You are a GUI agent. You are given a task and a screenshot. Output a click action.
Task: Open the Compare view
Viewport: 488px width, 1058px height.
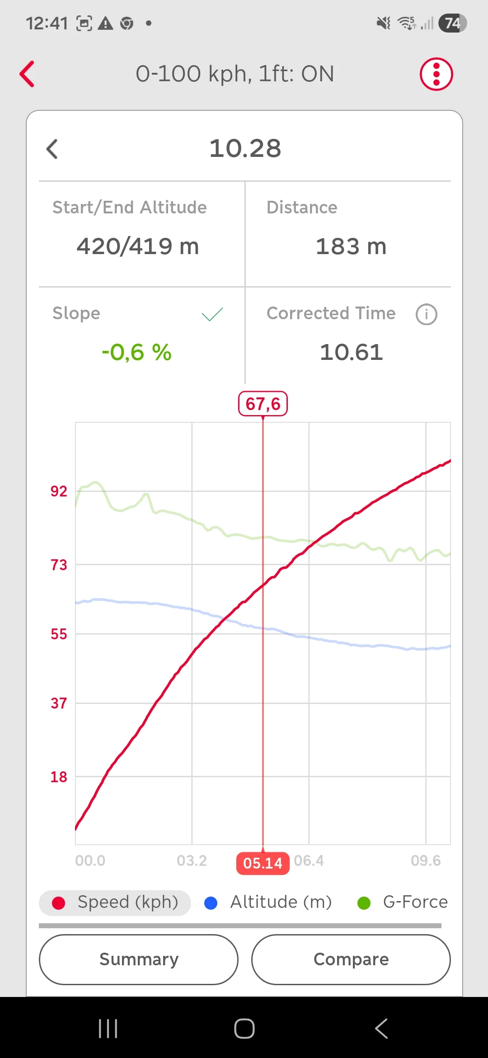[351, 959]
